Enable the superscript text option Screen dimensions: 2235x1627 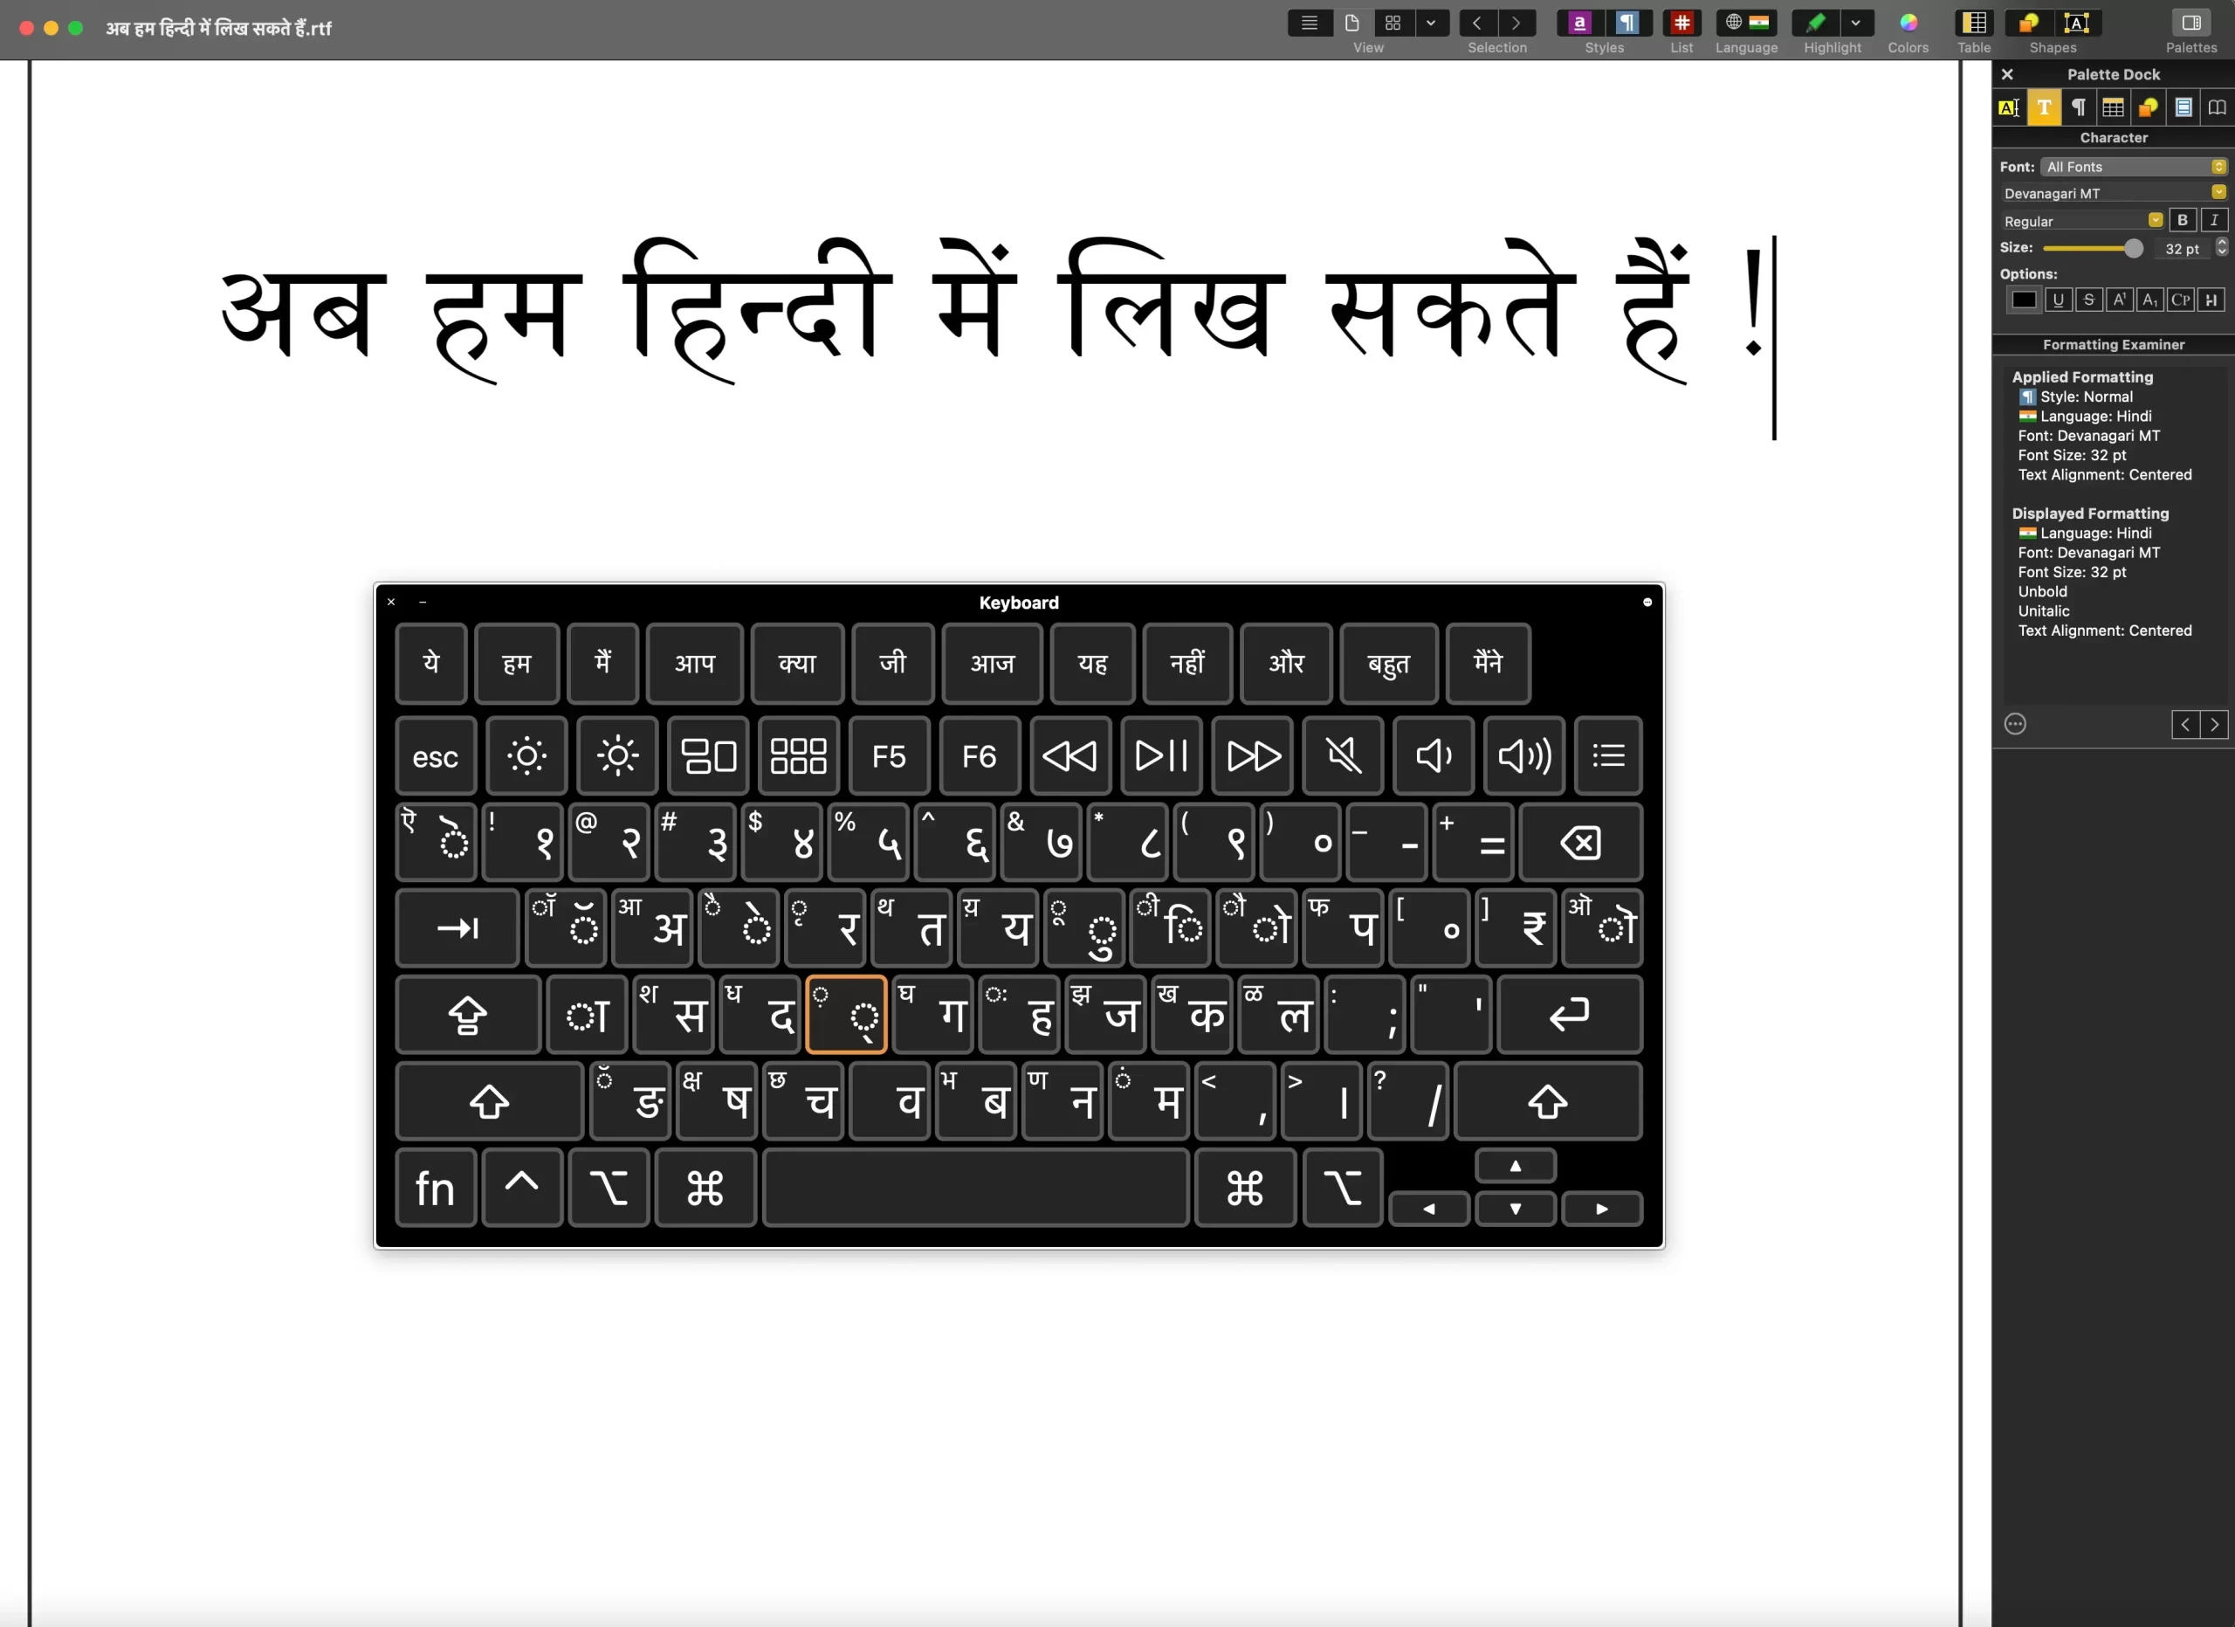[2117, 299]
